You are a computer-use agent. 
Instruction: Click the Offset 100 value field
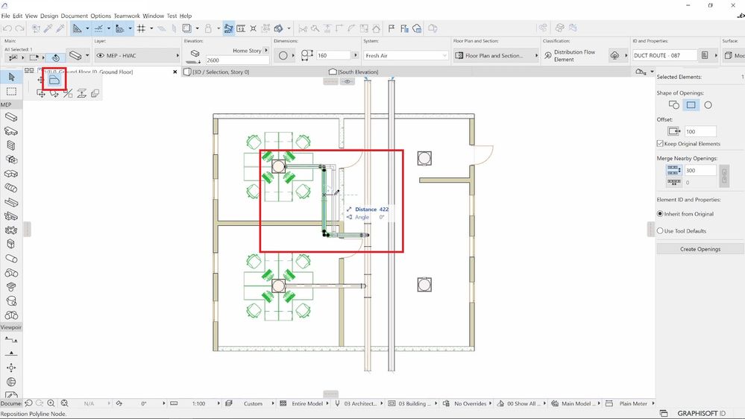click(700, 132)
